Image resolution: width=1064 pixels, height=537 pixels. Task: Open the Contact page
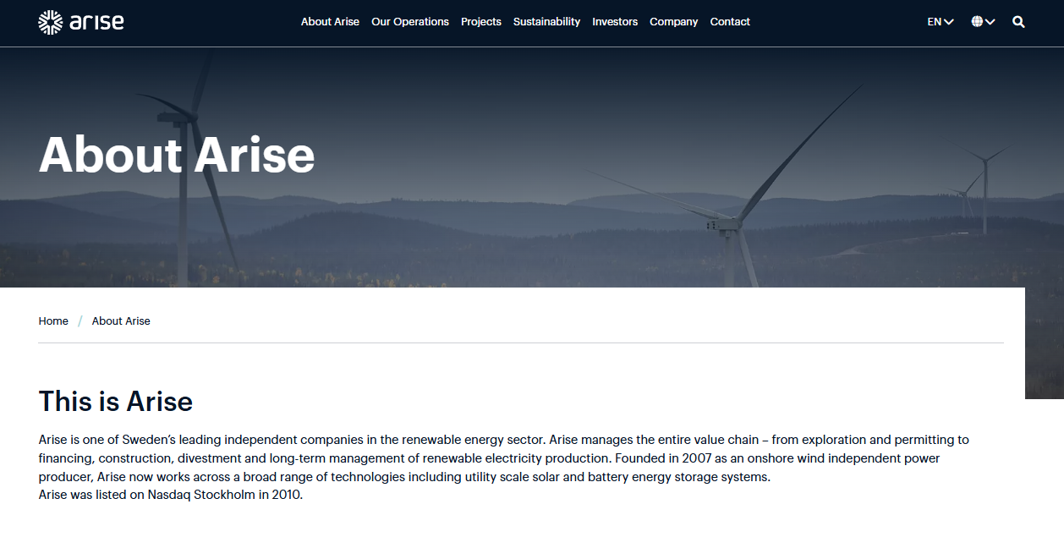click(729, 22)
